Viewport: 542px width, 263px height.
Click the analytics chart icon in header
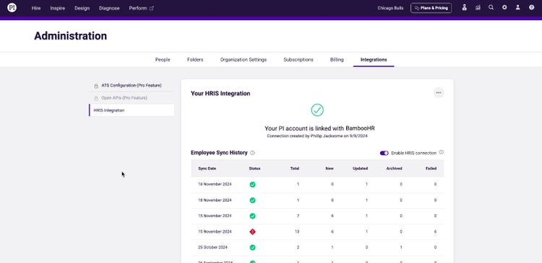[x=478, y=8]
